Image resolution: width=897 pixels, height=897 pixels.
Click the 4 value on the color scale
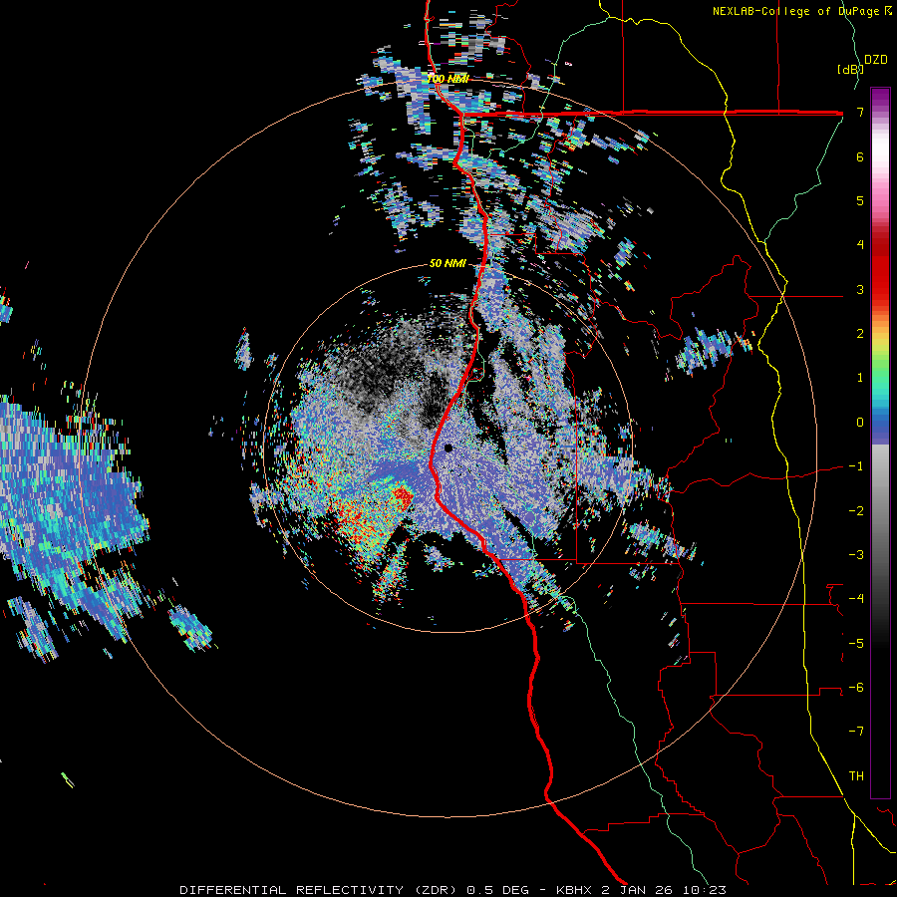click(x=860, y=245)
